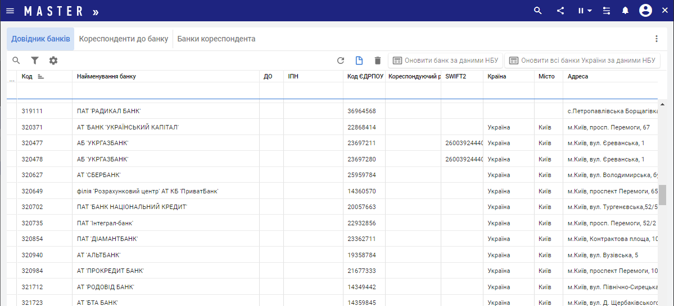Open the notifications bell

pos(625,11)
